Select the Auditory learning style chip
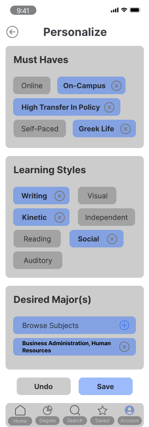 pos(38,260)
